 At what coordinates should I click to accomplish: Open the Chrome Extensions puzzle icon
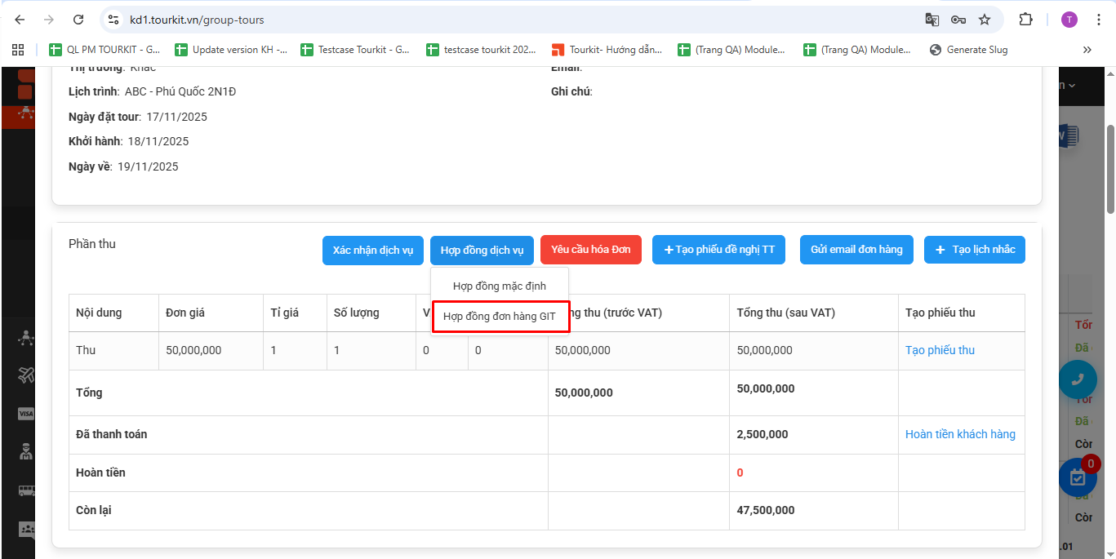pyautogui.click(x=1025, y=20)
